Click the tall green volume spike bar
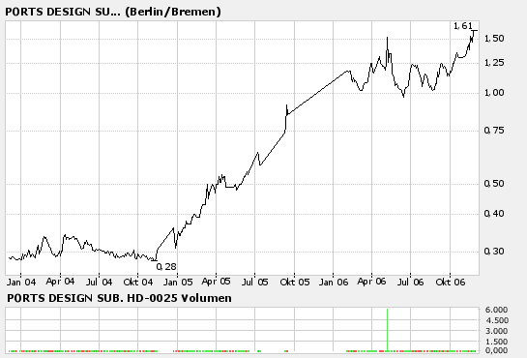 [x=387, y=330]
